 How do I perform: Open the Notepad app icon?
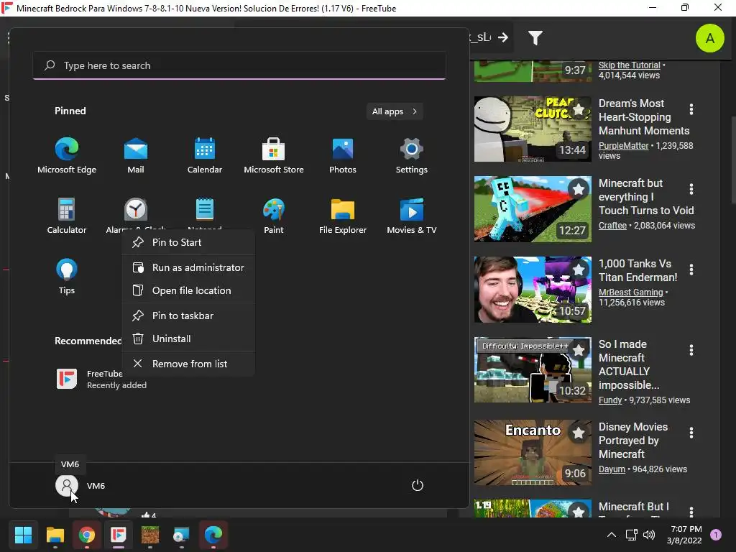click(205, 209)
